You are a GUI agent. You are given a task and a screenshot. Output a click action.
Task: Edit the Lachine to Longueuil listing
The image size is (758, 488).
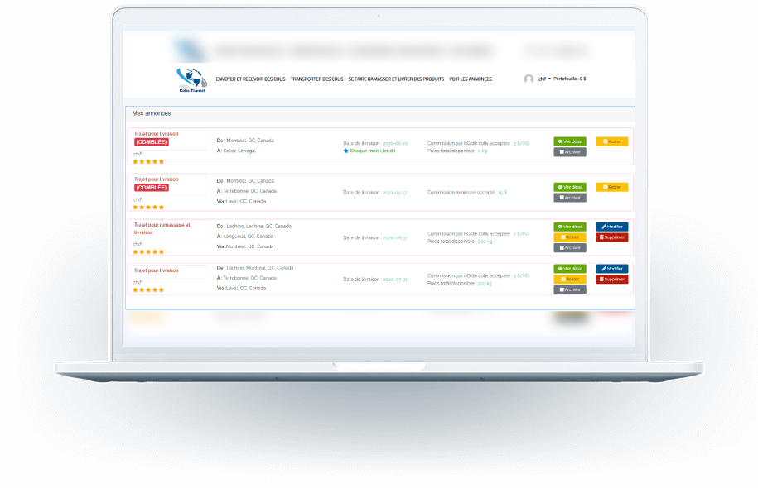612,227
